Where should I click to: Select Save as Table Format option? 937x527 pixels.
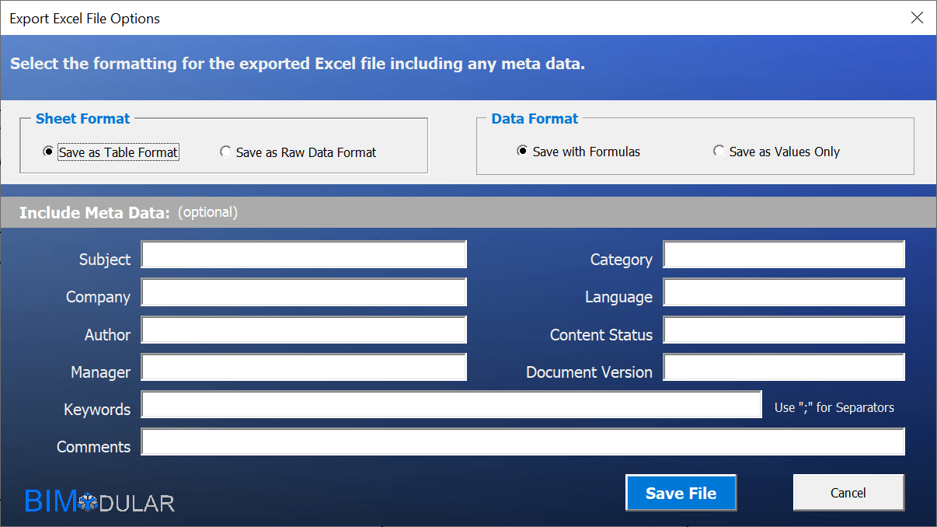48,152
